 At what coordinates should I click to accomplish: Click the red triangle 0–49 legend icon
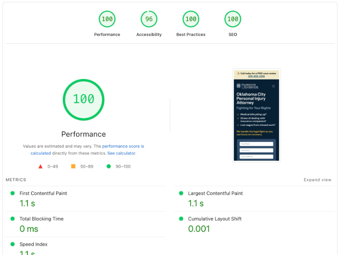coord(40,167)
